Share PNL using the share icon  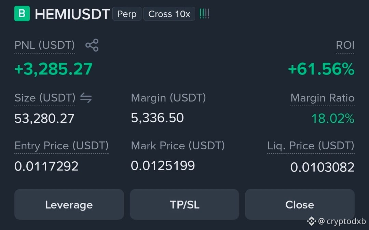click(x=92, y=45)
